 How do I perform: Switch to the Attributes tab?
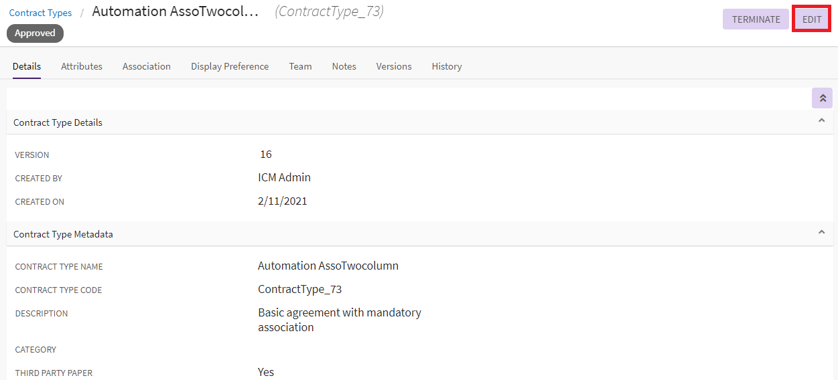click(x=82, y=66)
